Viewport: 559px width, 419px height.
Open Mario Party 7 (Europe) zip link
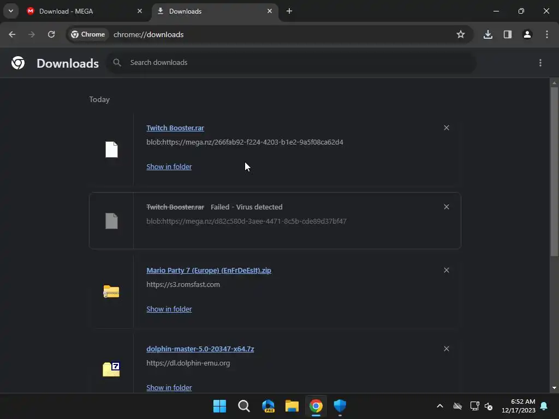coord(209,271)
